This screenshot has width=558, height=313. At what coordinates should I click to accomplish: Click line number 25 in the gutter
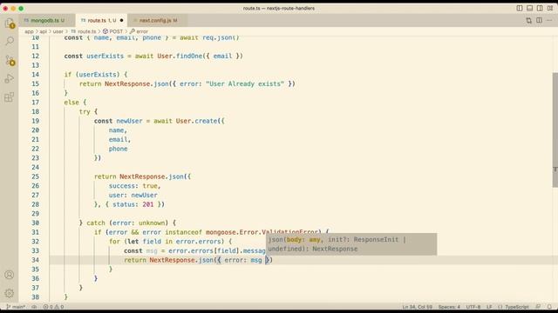click(x=35, y=176)
